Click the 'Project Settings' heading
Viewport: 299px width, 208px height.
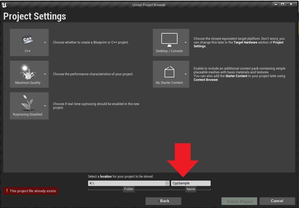[35, 16]
